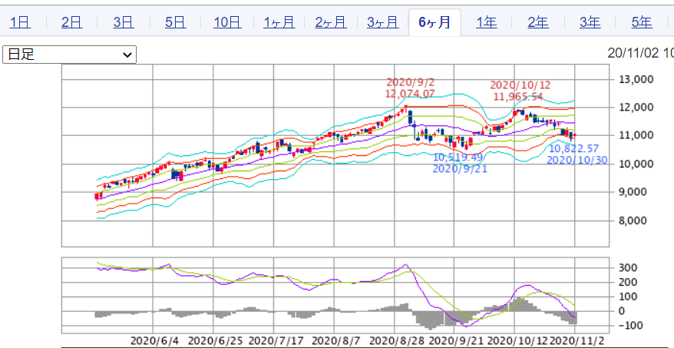674x348 pixels.
Task: Switch to the 1日 chart tab
Action: coord(21,22)
